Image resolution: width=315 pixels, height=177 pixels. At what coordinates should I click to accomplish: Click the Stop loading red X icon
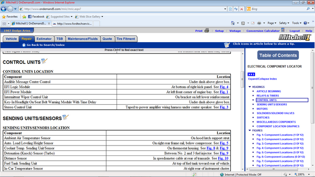click(x=242, y=9)
